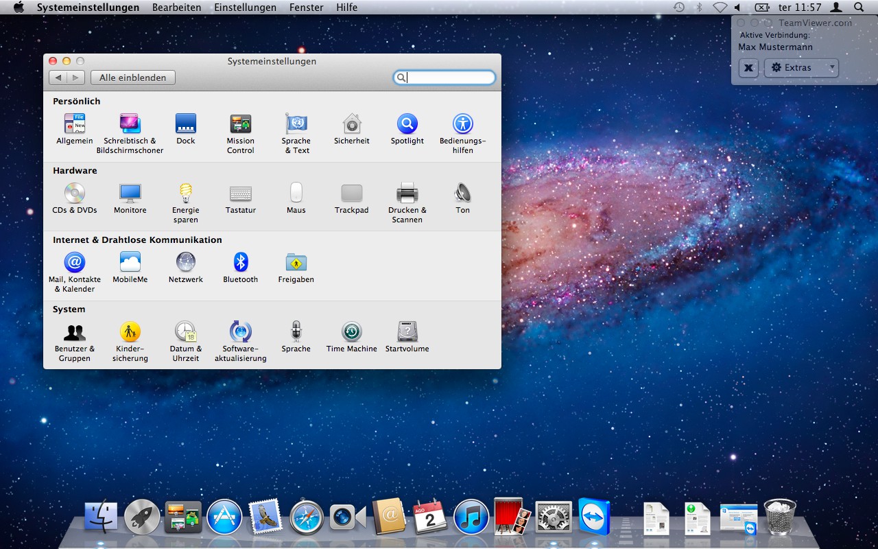This screenshot has width=878, height=549.
Task: Open Time Machine preferences
Action: (352, 337)
